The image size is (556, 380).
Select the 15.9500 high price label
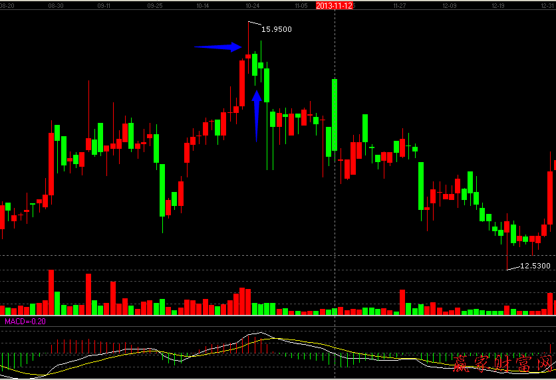(x=276, y=29)
